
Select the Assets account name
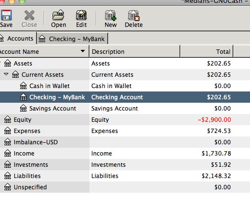point(23,64)
